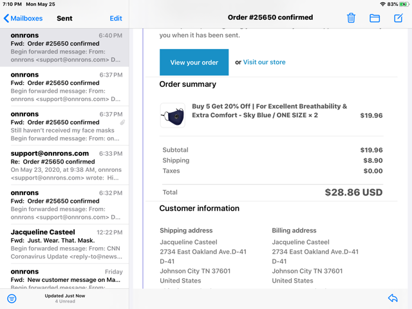
Task: Tap the face mask product thumbnail
Action: [173, 115]
